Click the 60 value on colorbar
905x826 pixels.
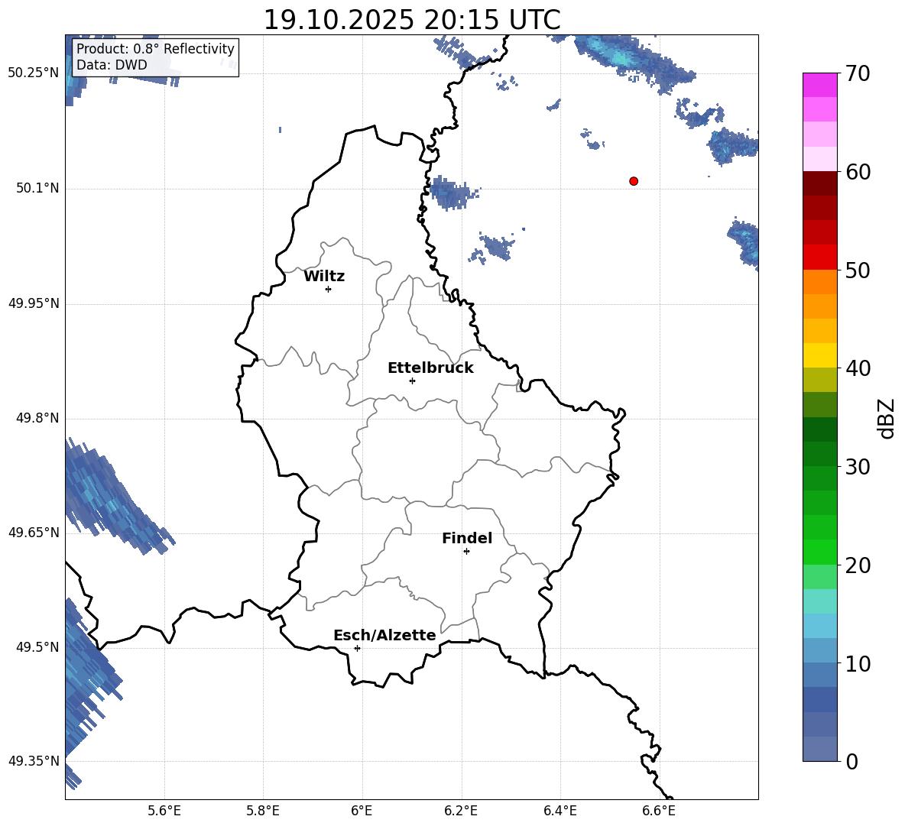pyautogui.click(x=857, y=172)
